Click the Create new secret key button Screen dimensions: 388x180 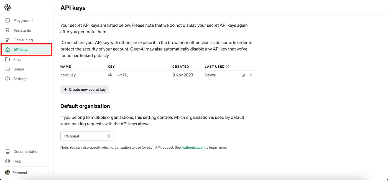pos(85,90)
